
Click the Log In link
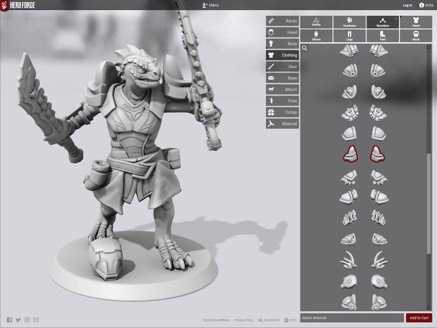click(x=407, y=5)
